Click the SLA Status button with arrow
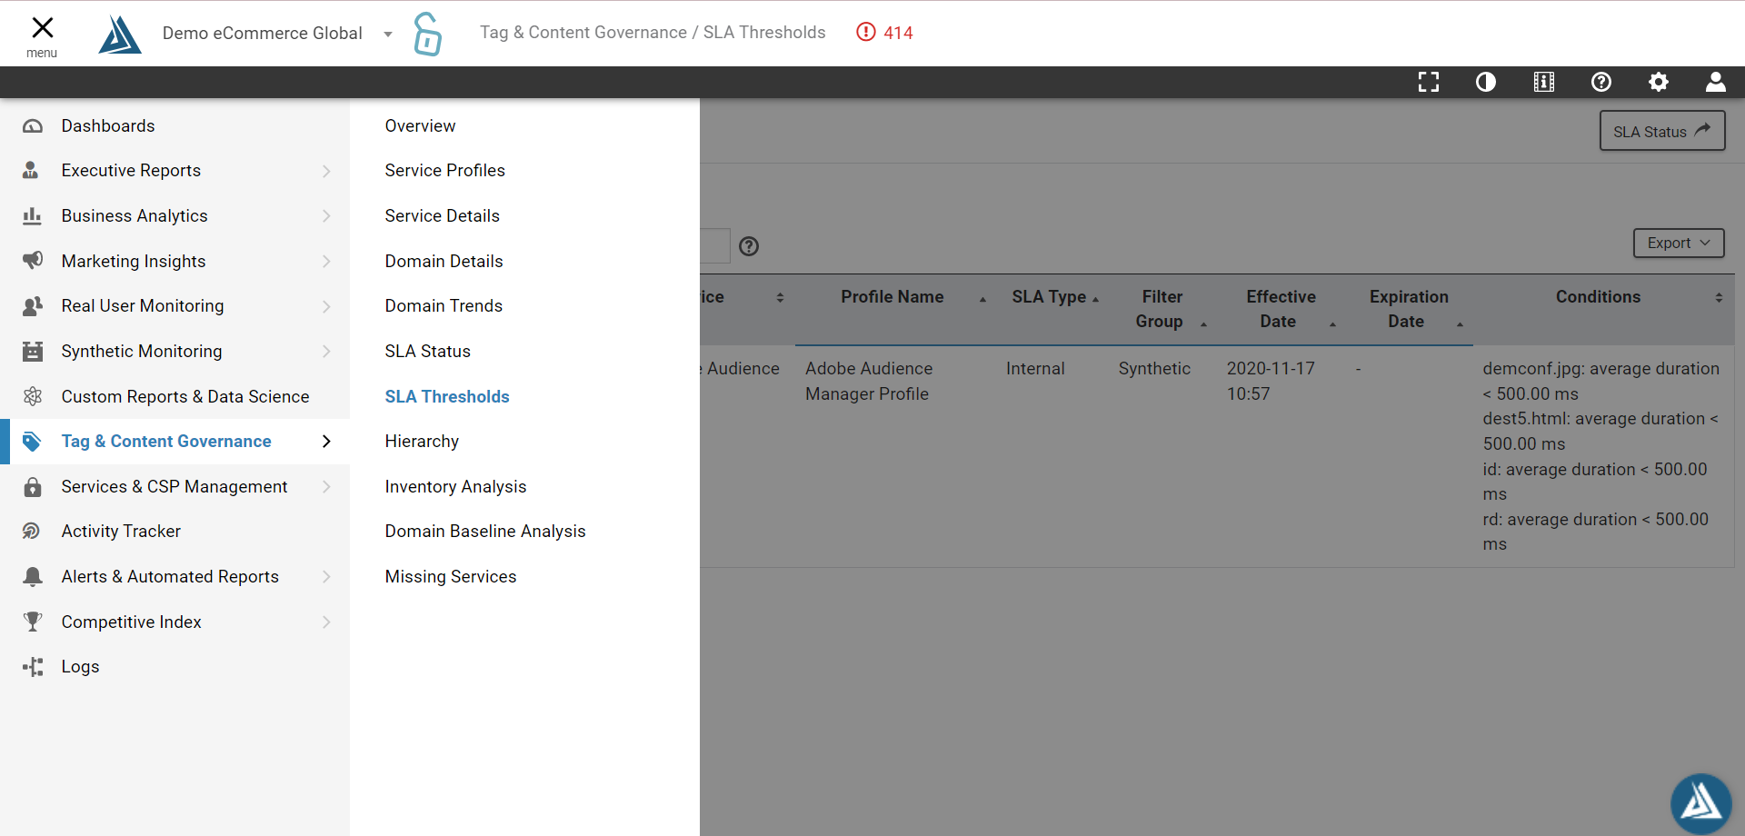 tap(1662, 131)
